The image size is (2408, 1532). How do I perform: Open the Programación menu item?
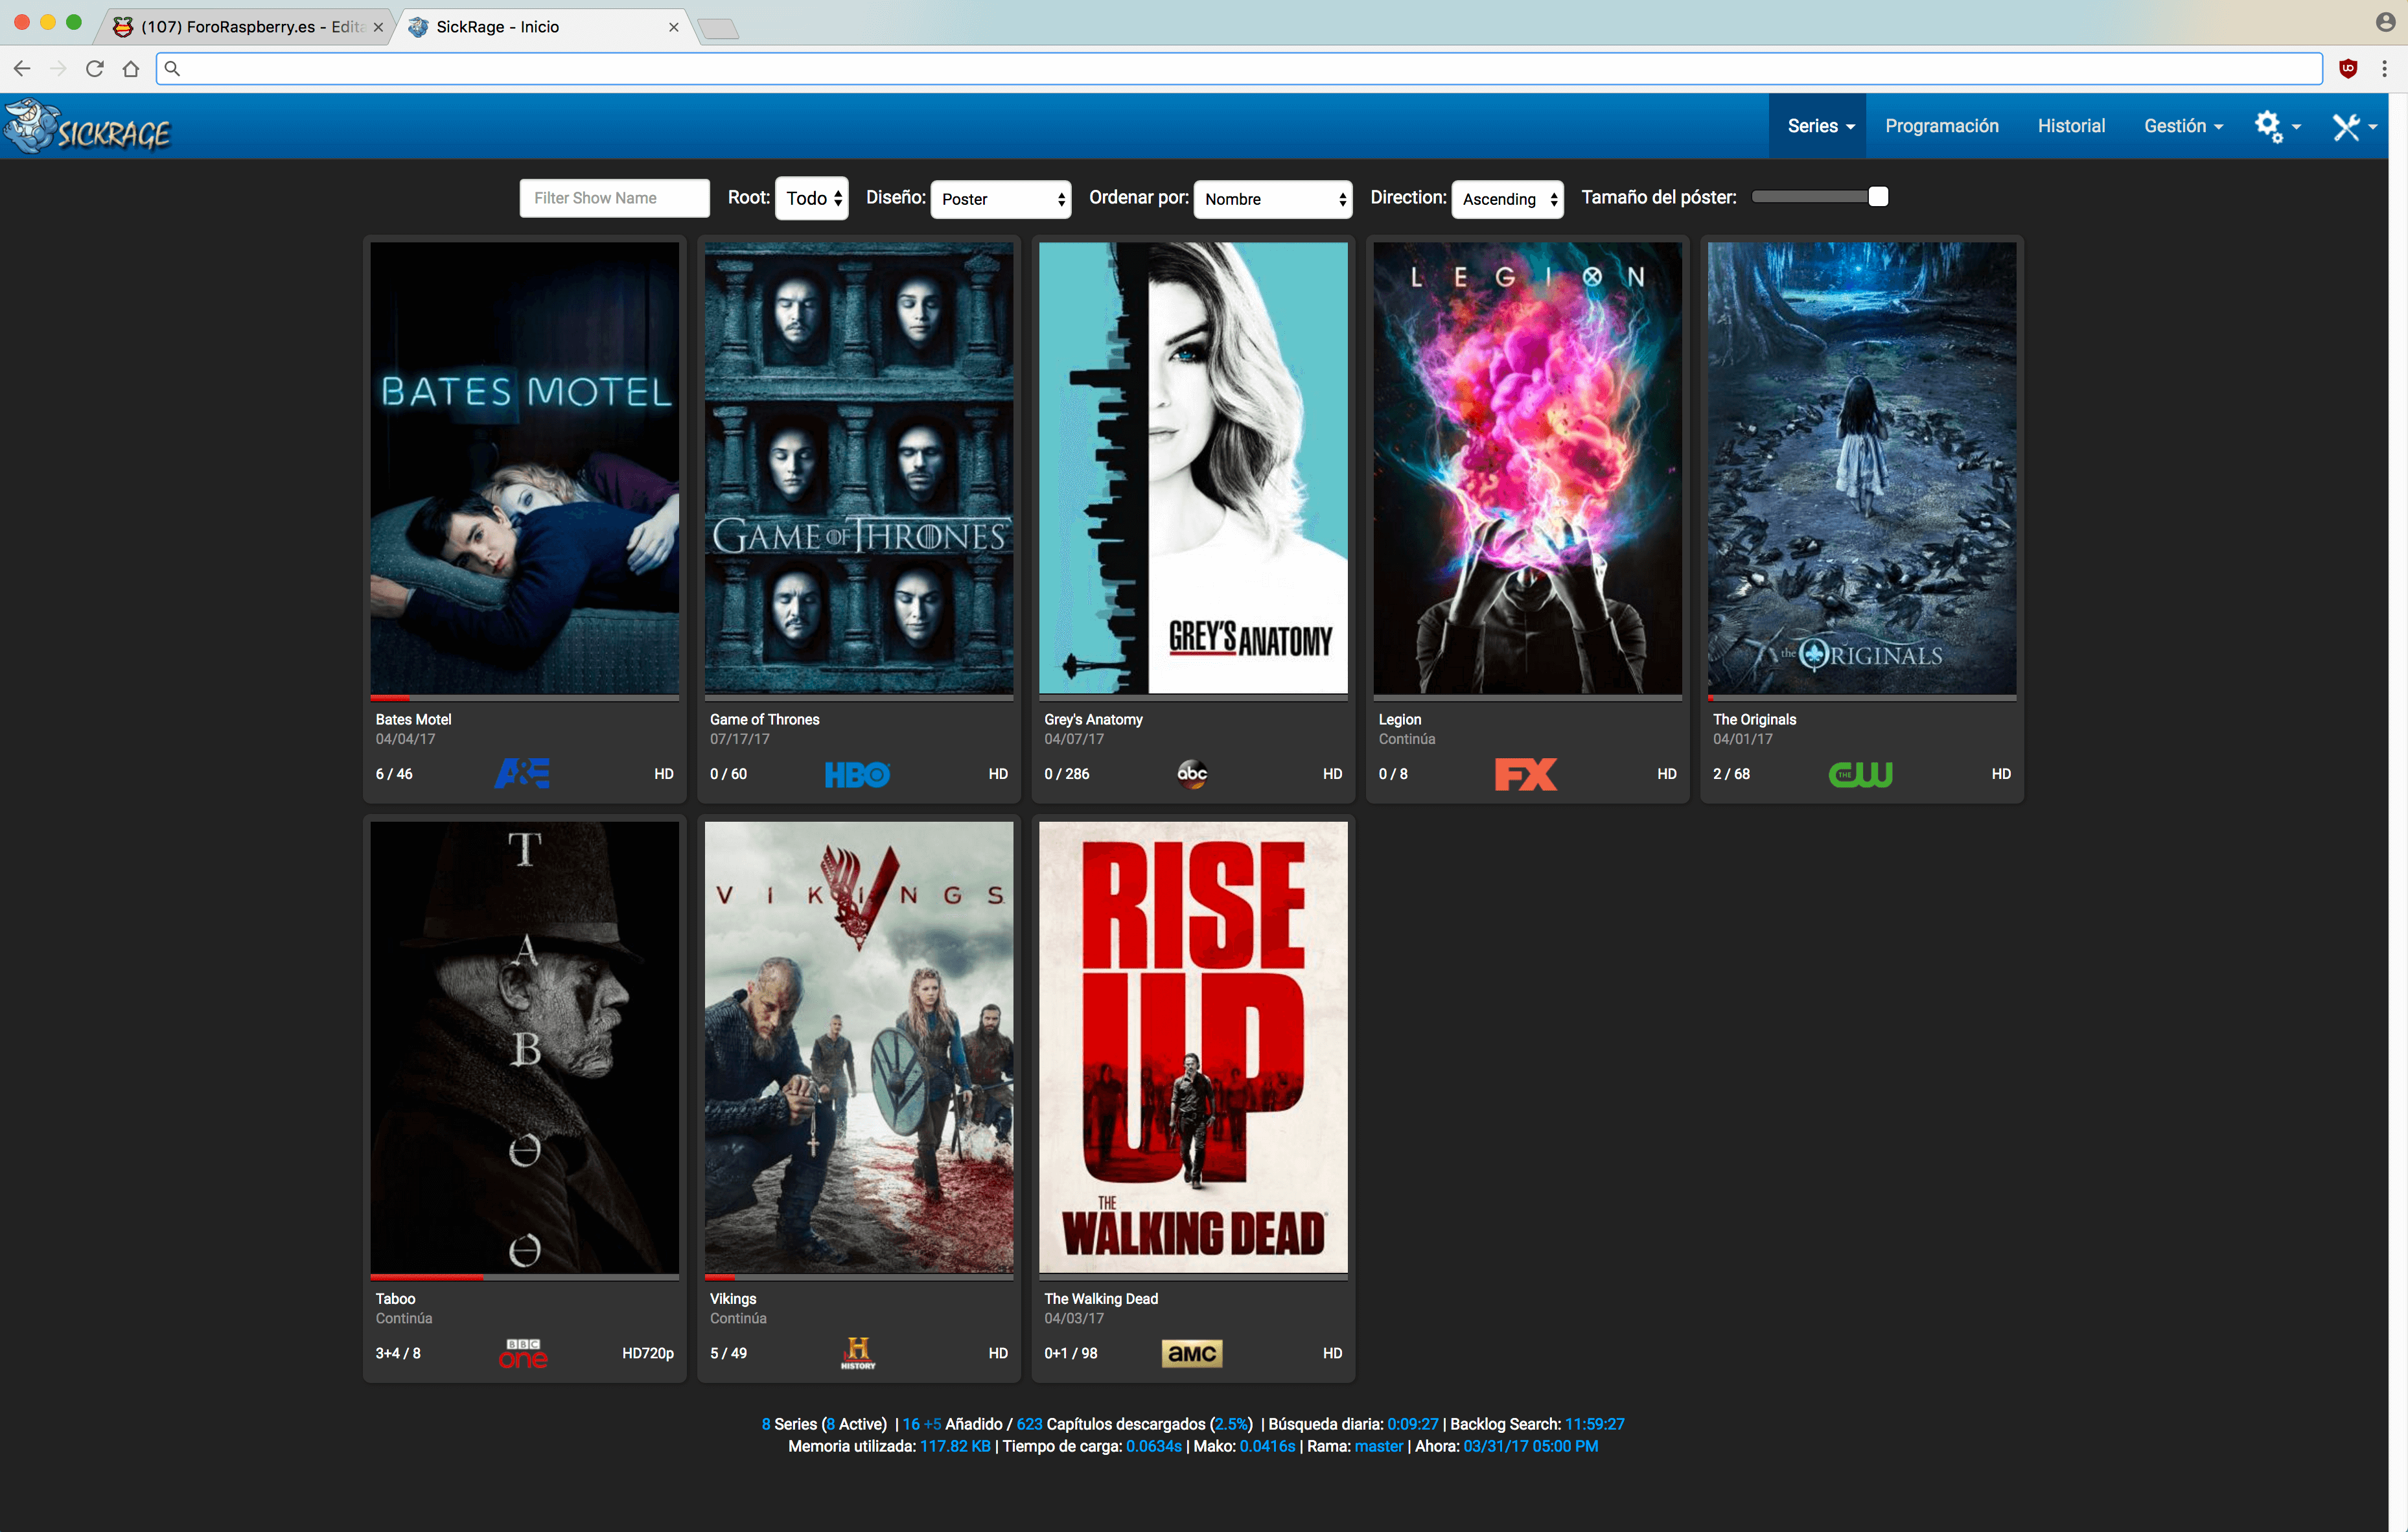pos(1941,126)
